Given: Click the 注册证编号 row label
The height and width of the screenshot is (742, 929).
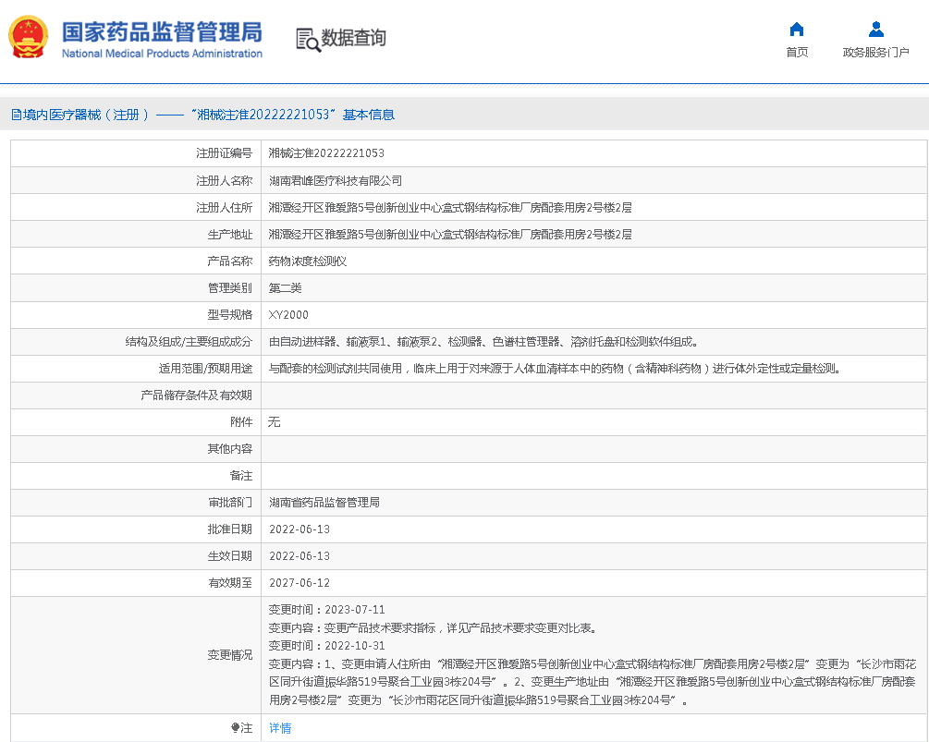Looking at the screenshot, I should tap(224, 153).
